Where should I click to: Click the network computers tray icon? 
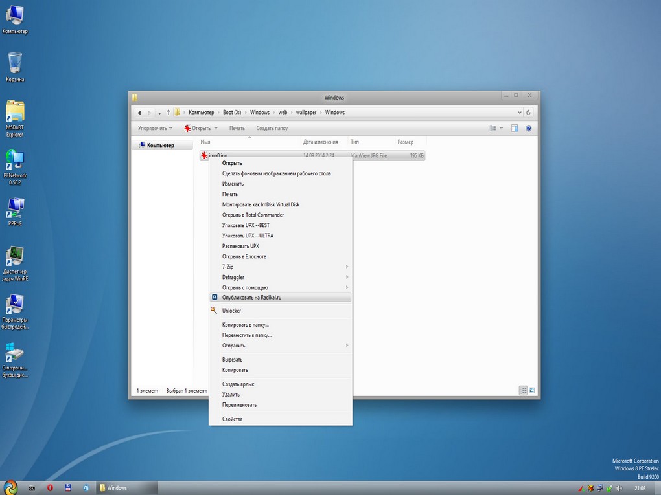click(600, 489)
